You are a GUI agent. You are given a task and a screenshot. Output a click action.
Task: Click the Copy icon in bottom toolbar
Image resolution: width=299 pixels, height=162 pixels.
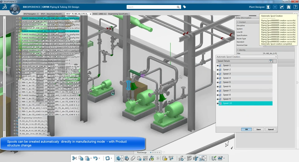(x=81, y=158)
